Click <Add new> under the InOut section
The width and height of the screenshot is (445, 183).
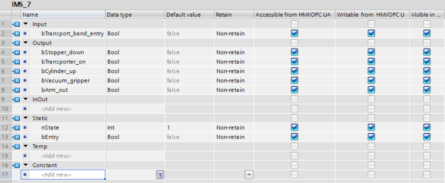pyautogui.click(x=56, y=109)
